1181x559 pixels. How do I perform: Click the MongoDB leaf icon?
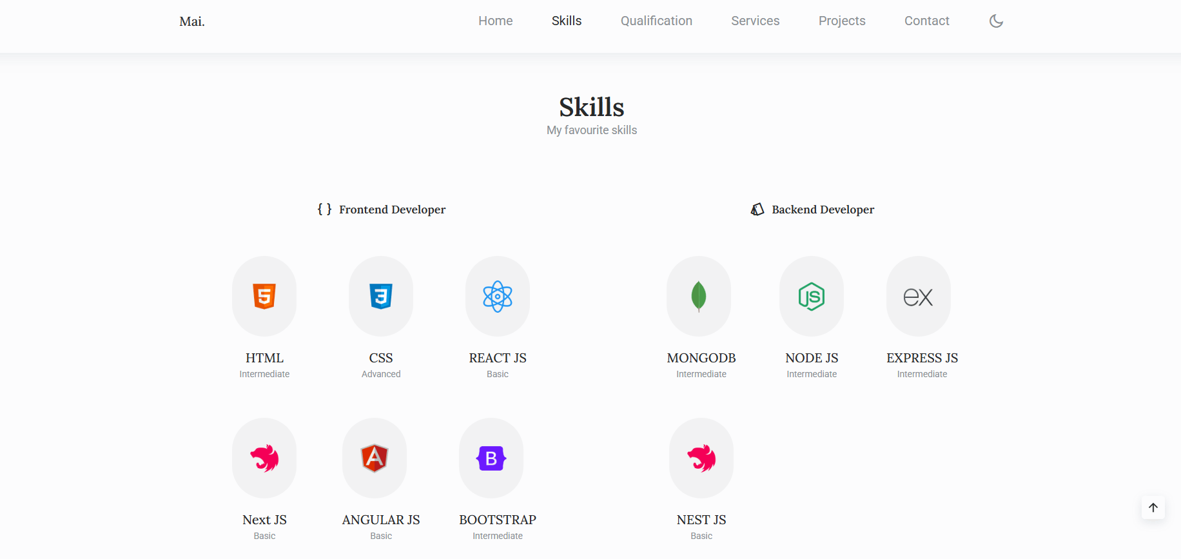pyautogui.click(x=699, y=297)
